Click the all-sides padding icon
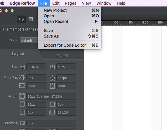The width and height of the screenshot is (167, 130). [x=22, y=123]
